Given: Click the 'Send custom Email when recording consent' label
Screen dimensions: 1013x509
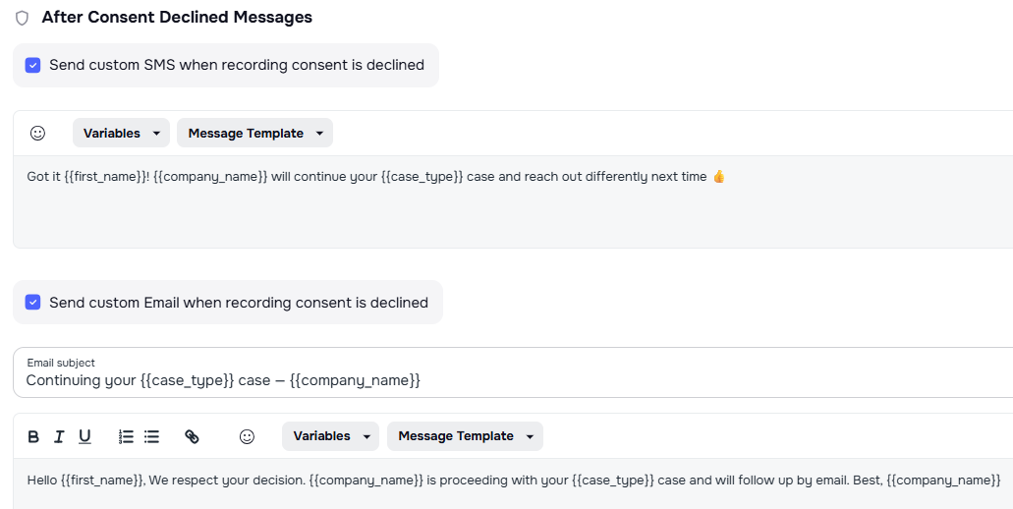Looking at the screenshot, I should (x=238, y=303).
